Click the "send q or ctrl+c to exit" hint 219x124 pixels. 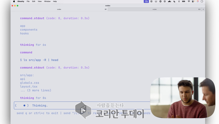tap(37, 113)
